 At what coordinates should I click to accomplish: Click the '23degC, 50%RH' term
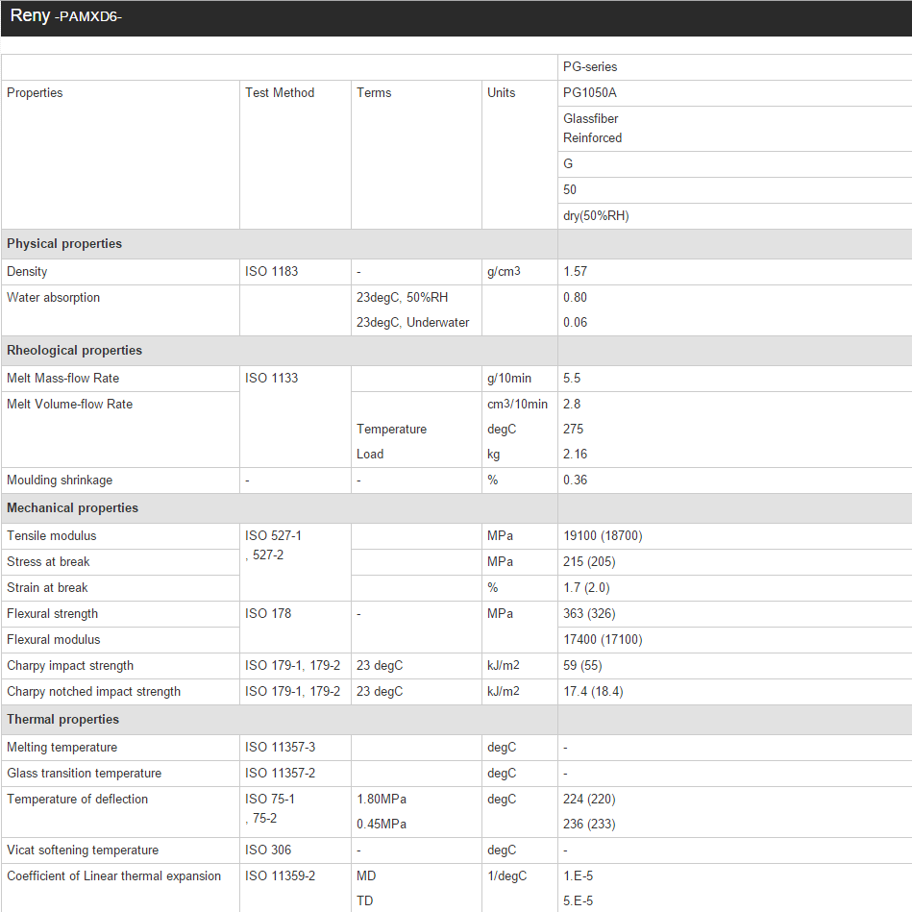(x=402, y=297)
